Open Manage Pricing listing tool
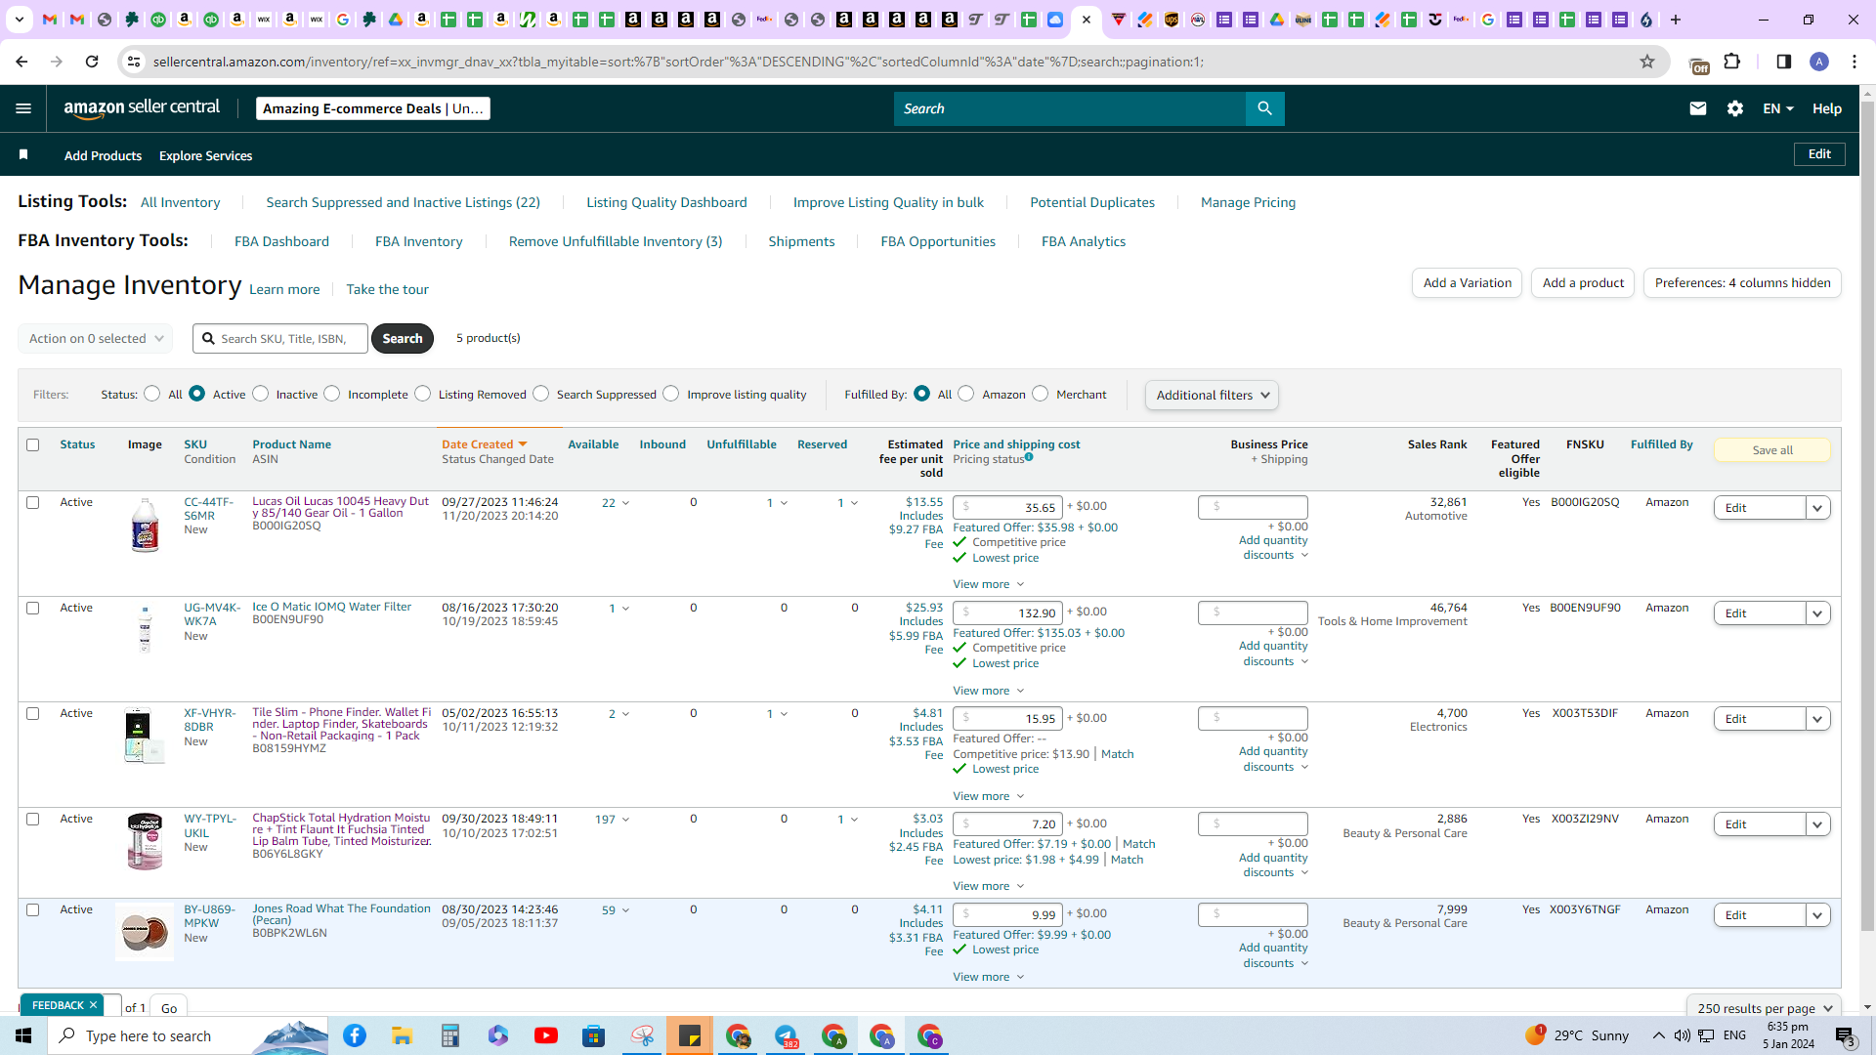Screen dimensions: 1876x1055 coord(1248,202)
